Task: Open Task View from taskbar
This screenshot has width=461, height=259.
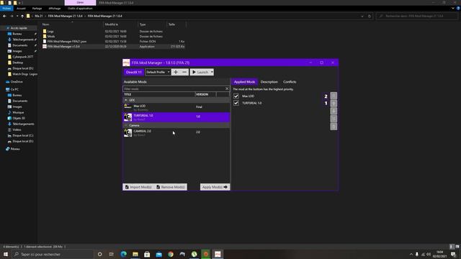Action: click(x=111, y=254)
